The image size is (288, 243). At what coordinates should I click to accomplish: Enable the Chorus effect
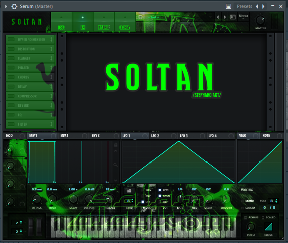[11, 77]
